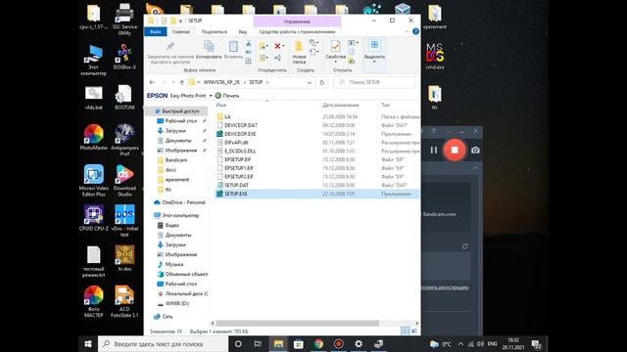Open Музыка in navigation pane
This screenshot has width=627, height=352.
pos(174,265)
